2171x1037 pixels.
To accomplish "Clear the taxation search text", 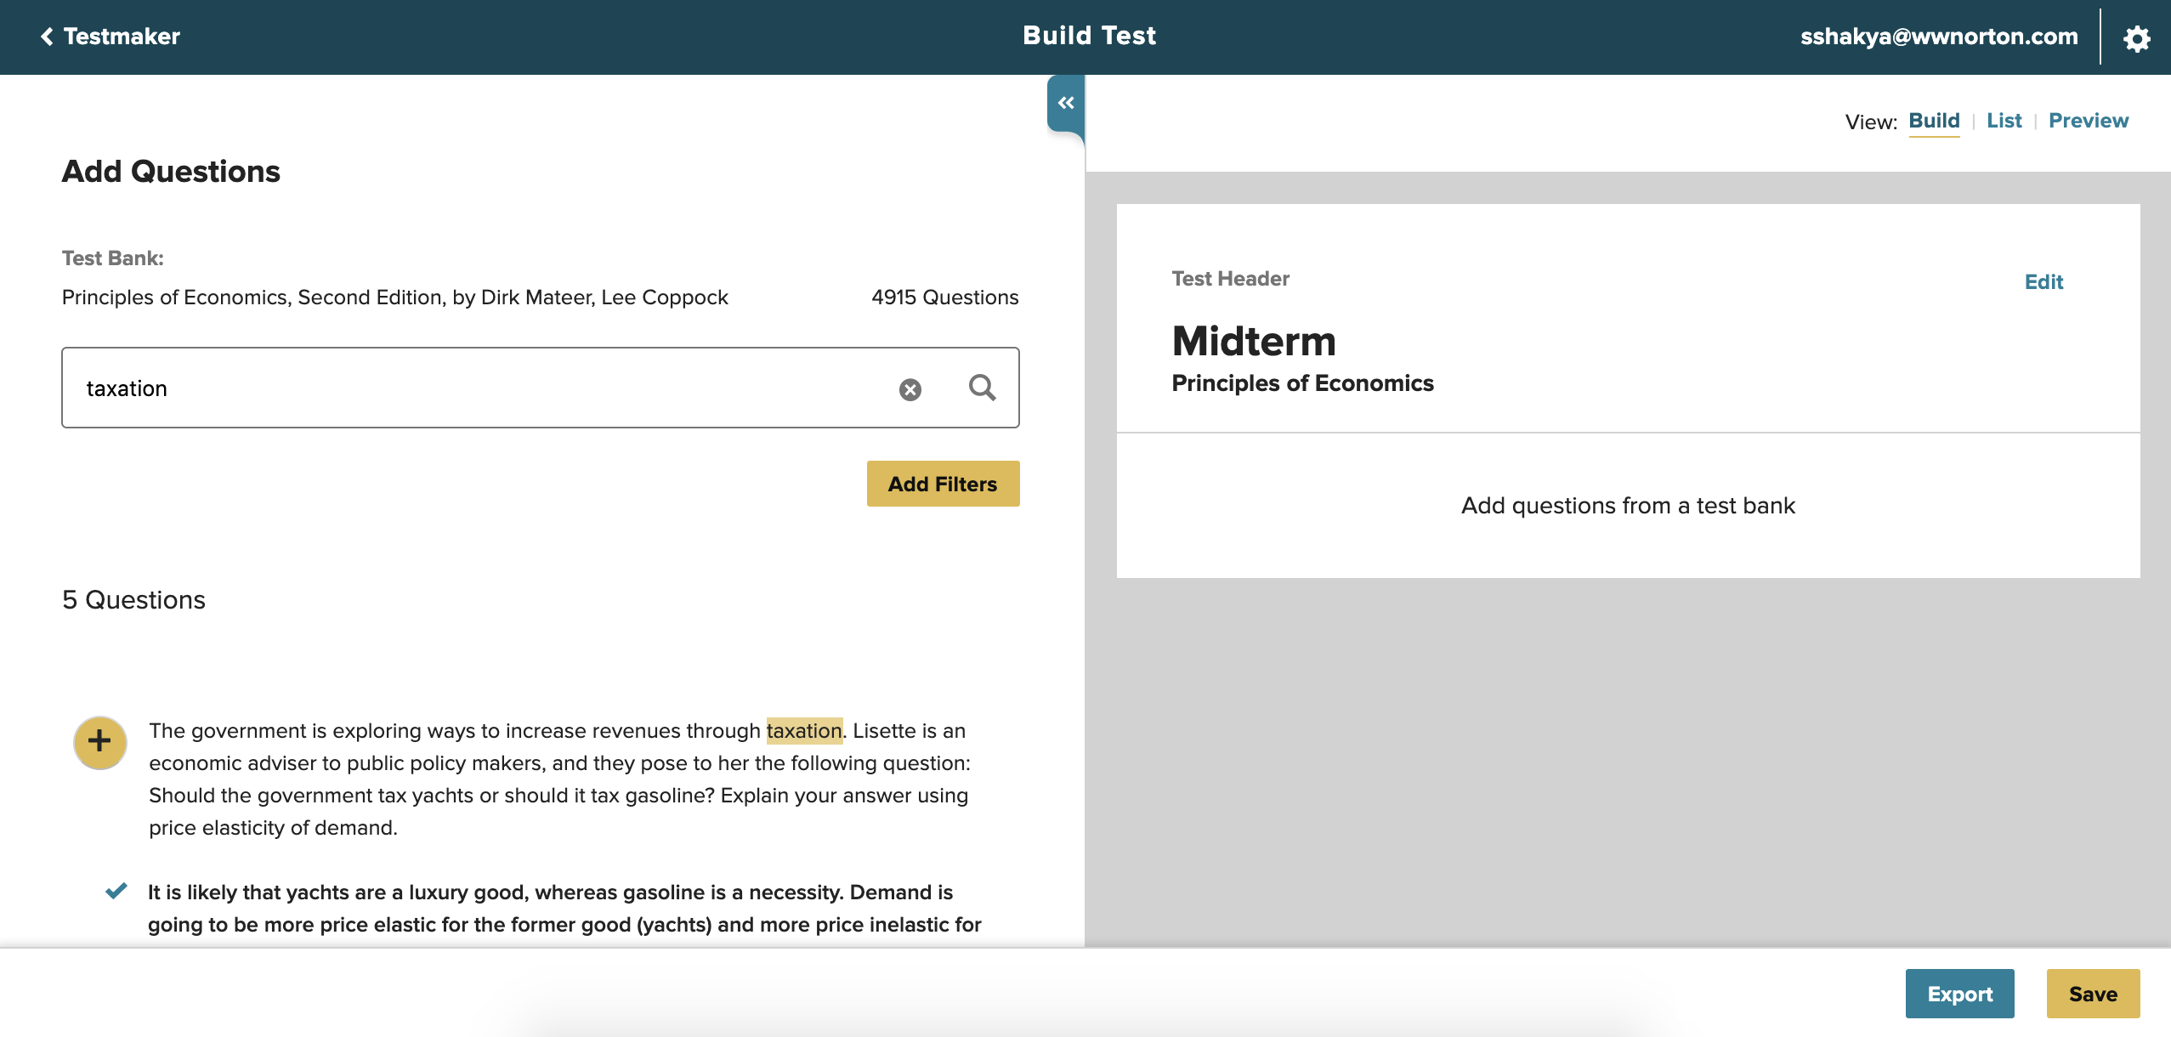I will tap(910, 389).
